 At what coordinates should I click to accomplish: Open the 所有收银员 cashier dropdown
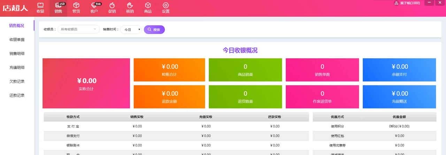[x=78, y=30]
